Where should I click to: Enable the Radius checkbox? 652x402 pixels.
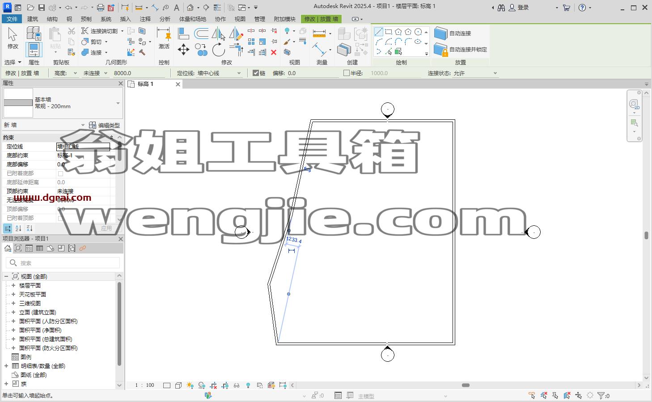pyautogui.click(x=347, y=73)
